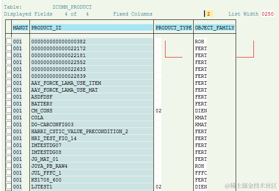
Task: Check the AAY_FORCE_LAMA_USE_MAT row checkbox
Action: click(x=9, y=89)
